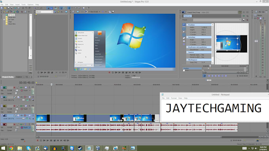Toggle Loop Playback in timeline transport
269x151 pixels.
41,140
